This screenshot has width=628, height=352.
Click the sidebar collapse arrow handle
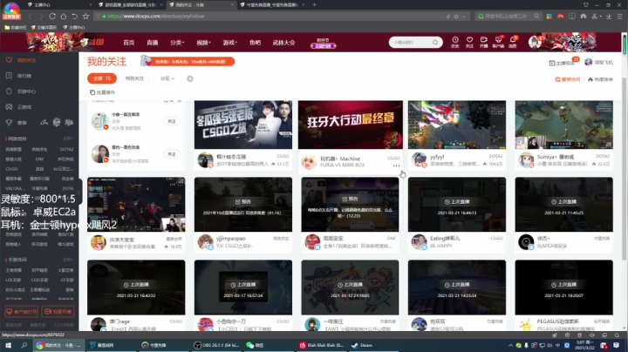(79, 193)
